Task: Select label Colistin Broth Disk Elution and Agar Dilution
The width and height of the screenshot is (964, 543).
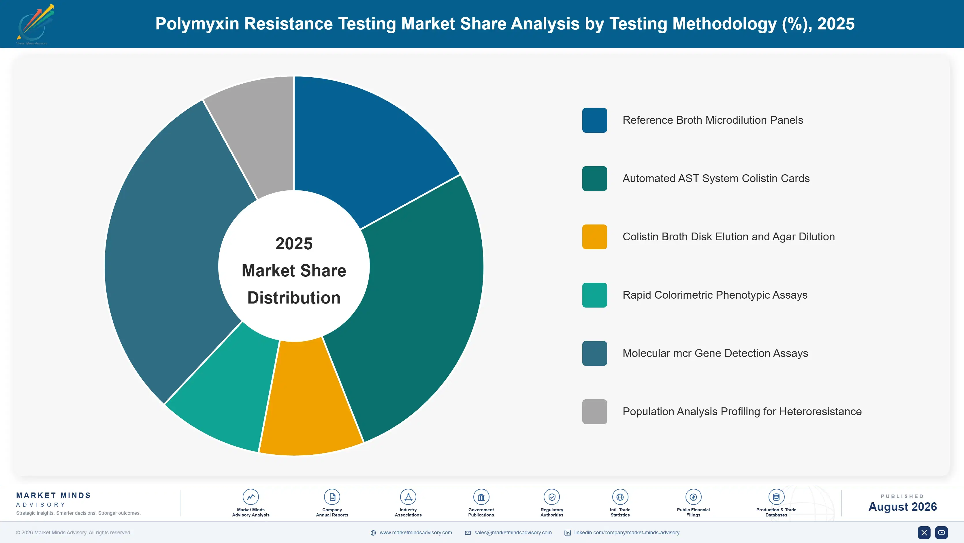Action: tap(728, 237)
